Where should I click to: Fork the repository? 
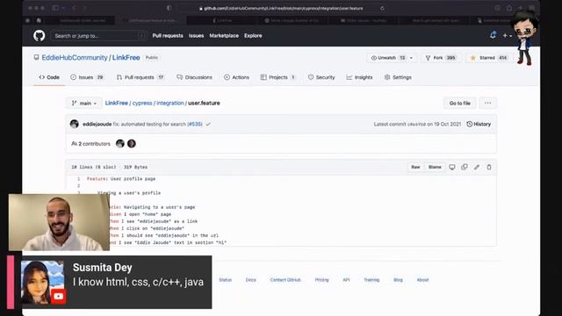coord(441,58)
